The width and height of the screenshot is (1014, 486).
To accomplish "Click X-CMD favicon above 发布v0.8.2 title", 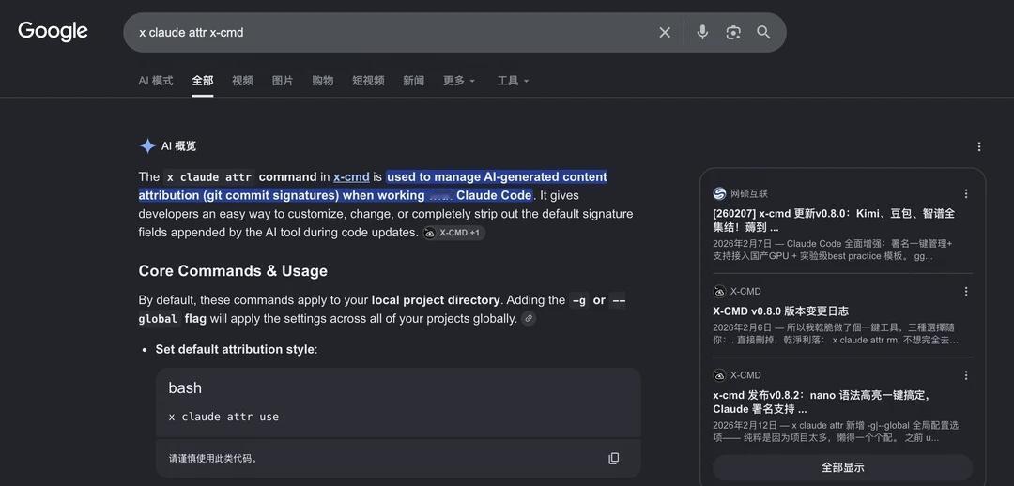I will coord(720,375).
